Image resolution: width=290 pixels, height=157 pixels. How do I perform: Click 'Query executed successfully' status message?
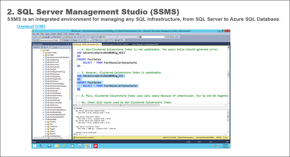tap(84, 138)
